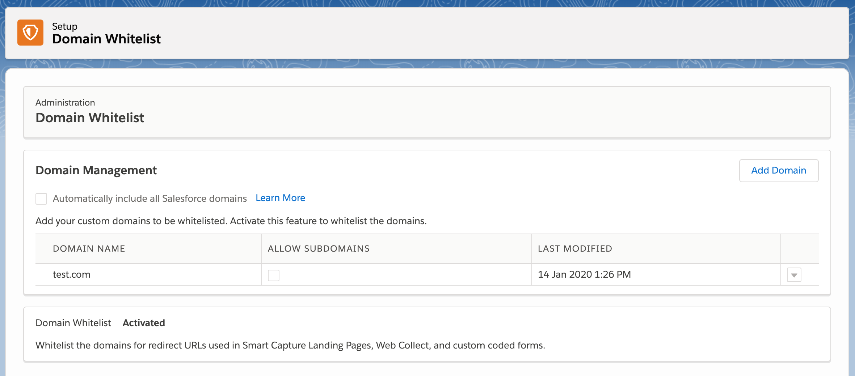Open the Learn More link
The image size is (855, 376).
[280, 198]
